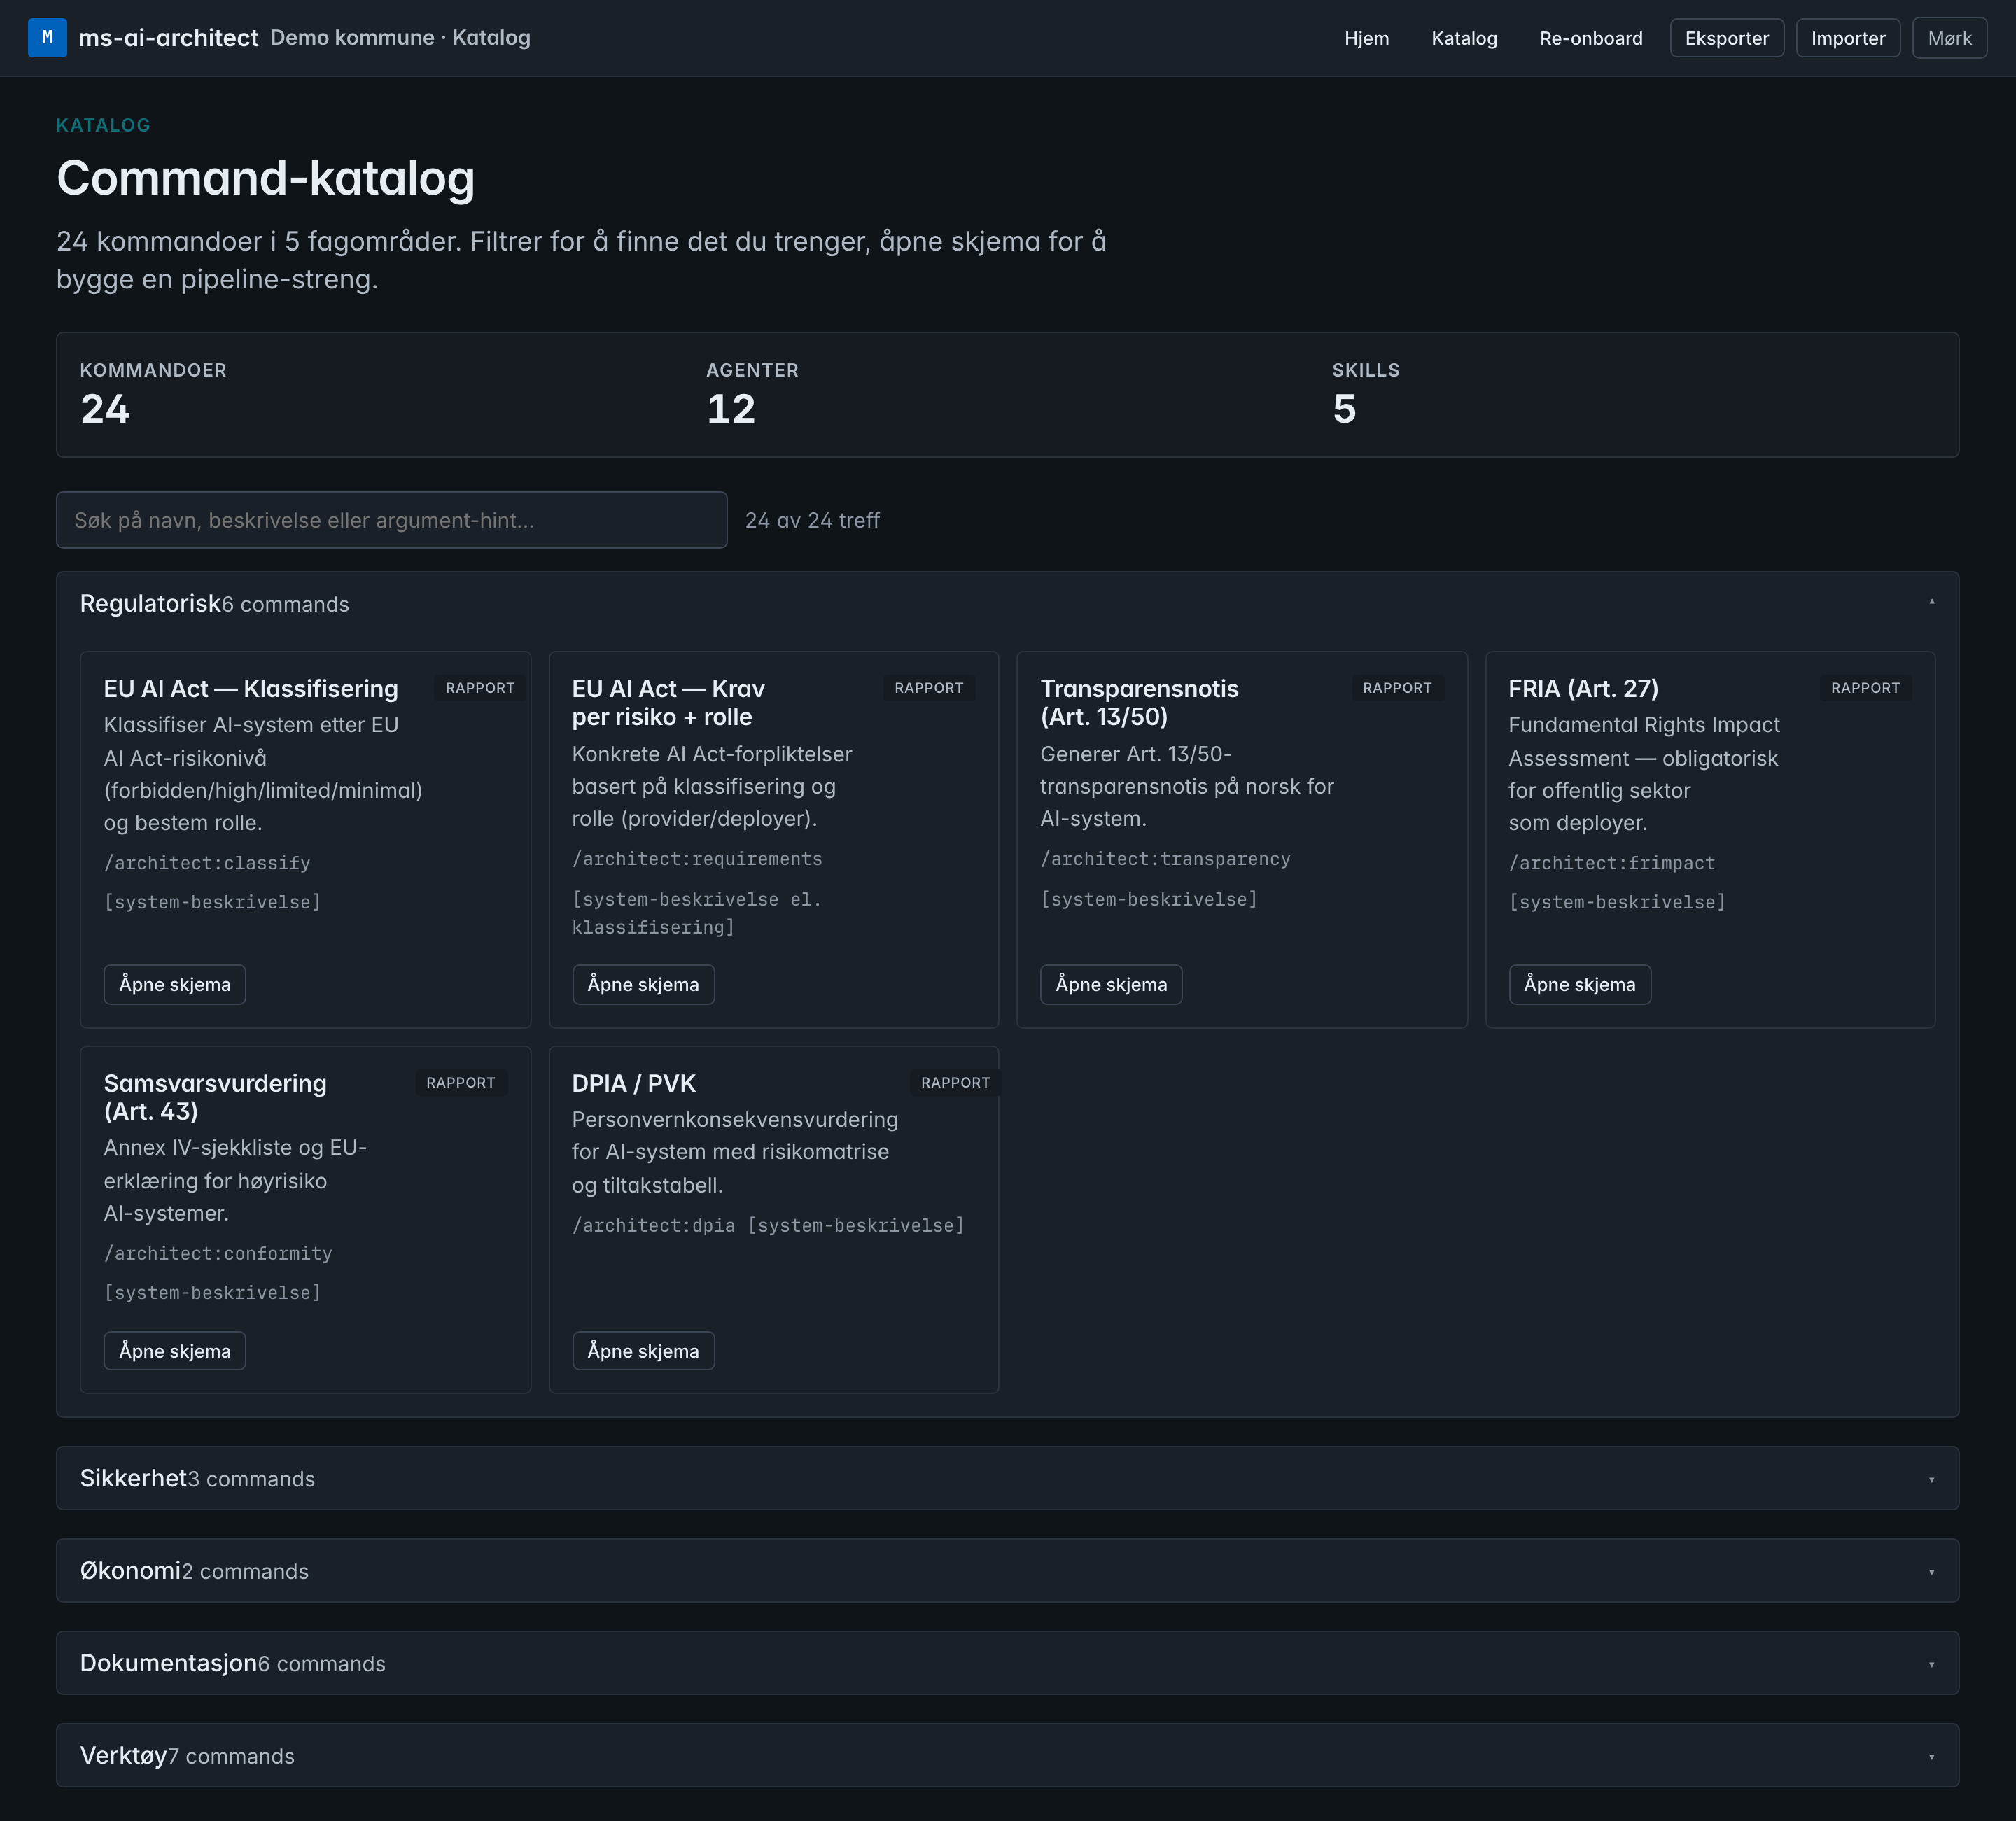The image size is (2016, 1821).
Task: Open the Re-onboard nav item
Action: pyautogui.click(x=1590, y=38)
